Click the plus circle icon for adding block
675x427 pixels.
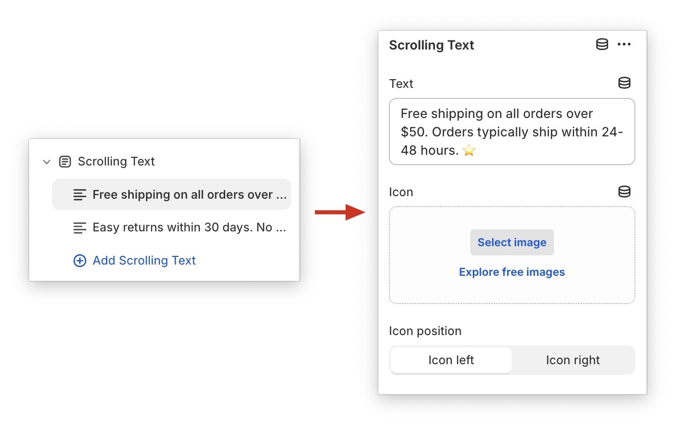coord(80,261)
